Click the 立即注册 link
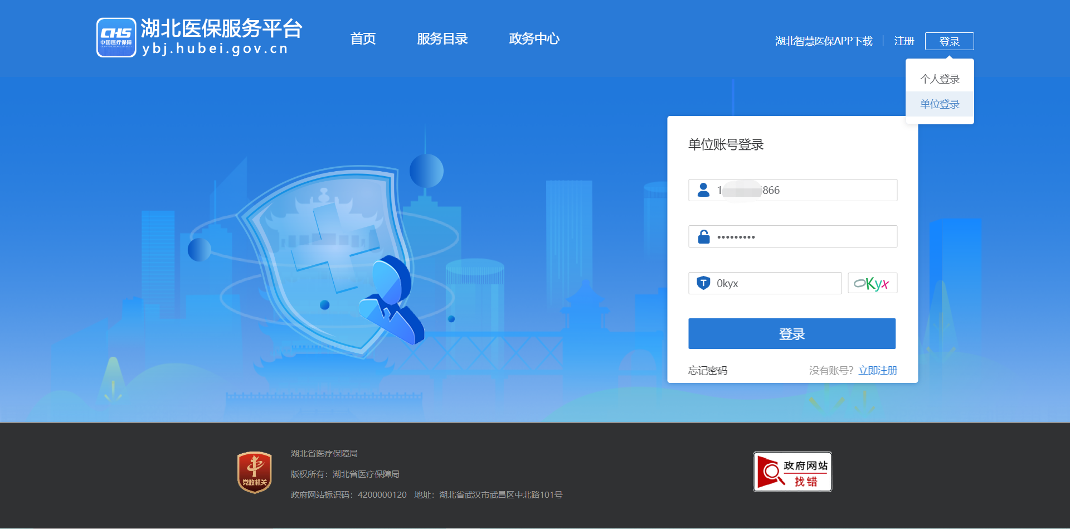Screen dimensions: 1070x529 (877, 371)
